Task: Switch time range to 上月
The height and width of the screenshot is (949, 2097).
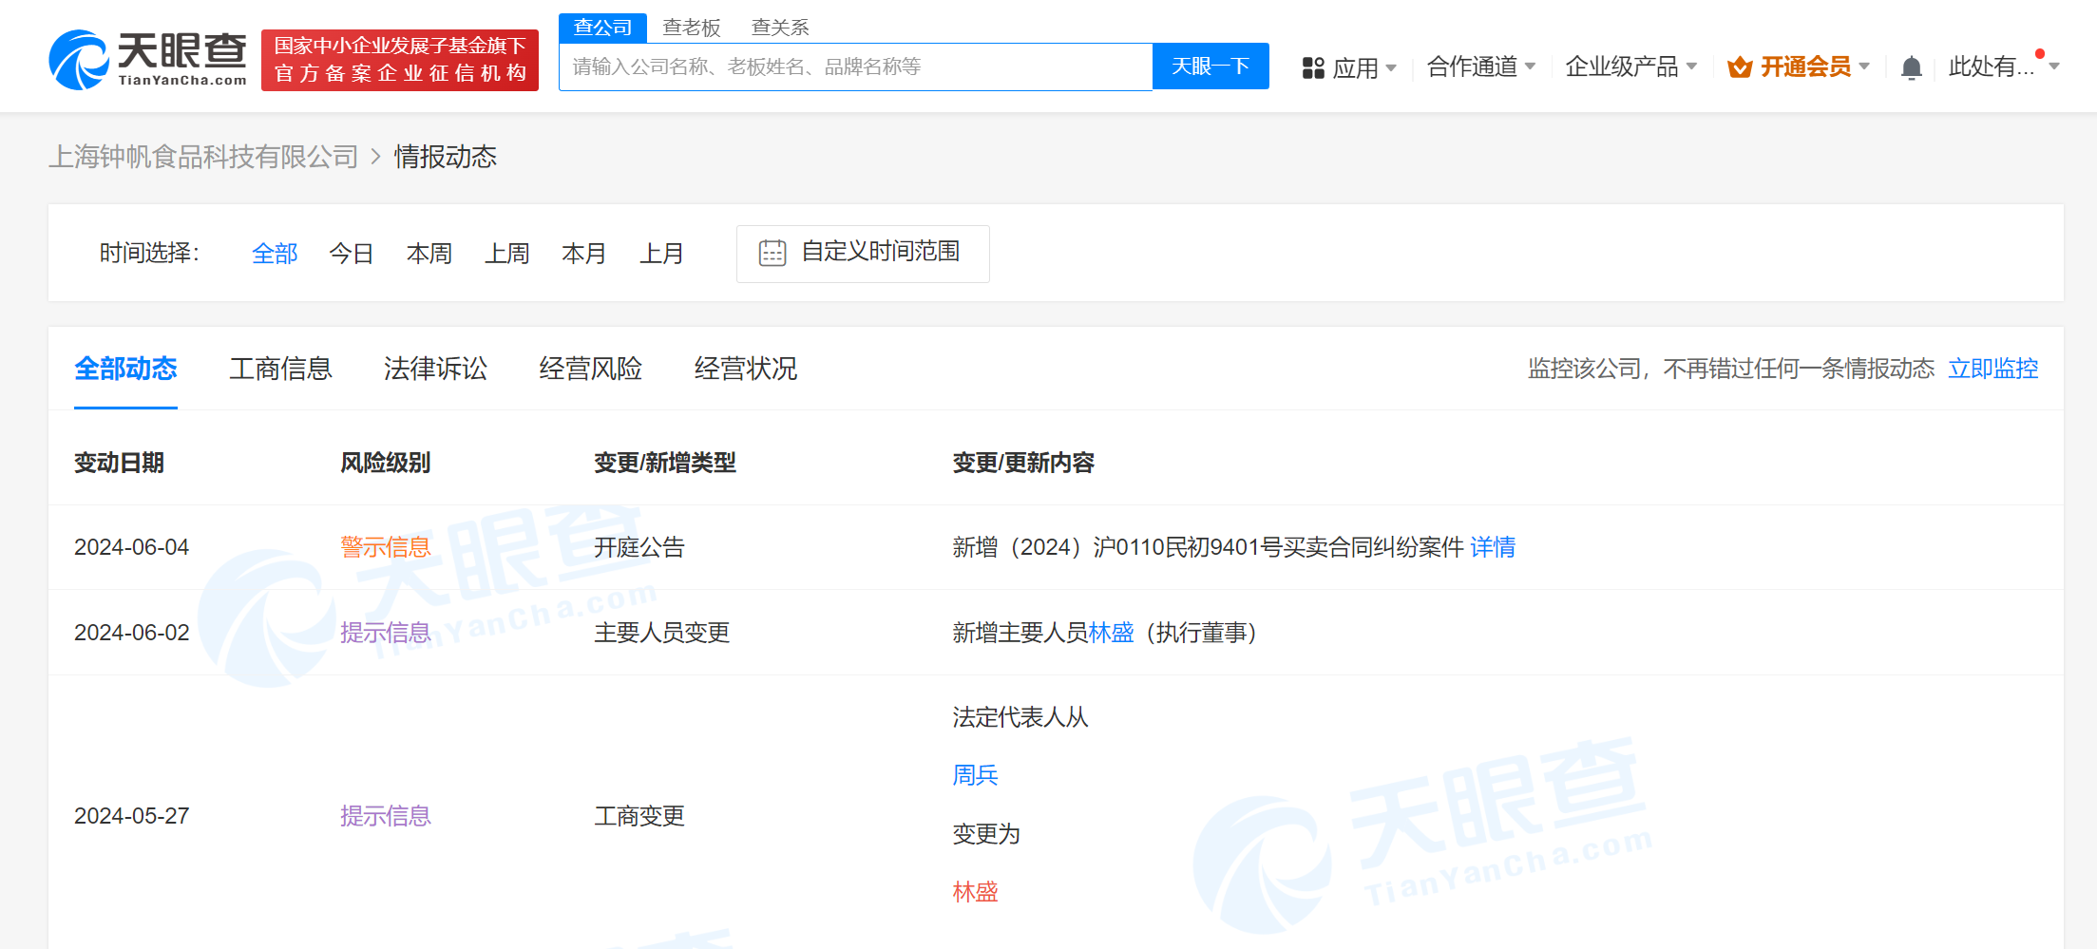Action: click(x=662, y=253)
